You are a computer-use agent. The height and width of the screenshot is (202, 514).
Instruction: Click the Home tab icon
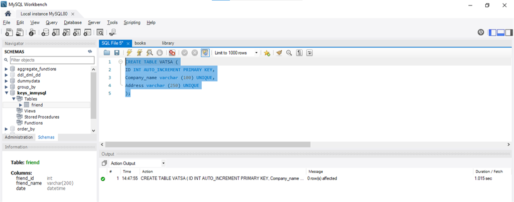(x=8, y=14)
